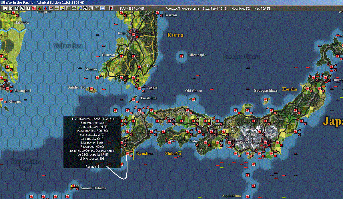Click the window title bar app icon
Image resolution: width=343 pixels, height=199 pixels.
[3, 2]
